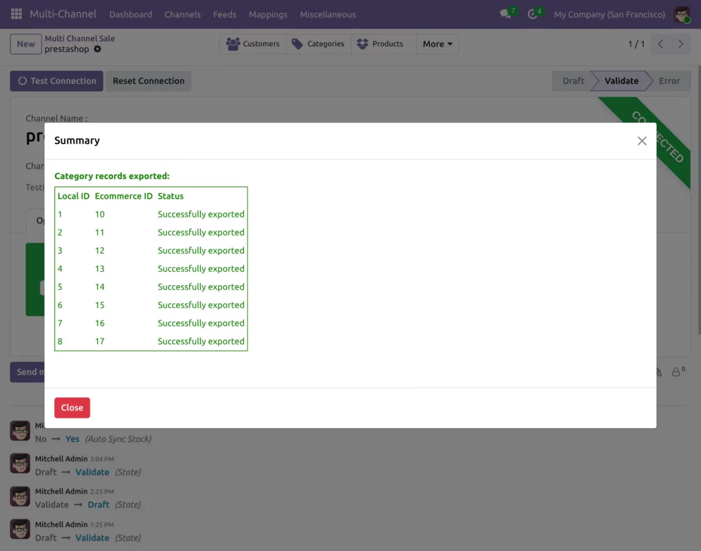Select the Validate status stage

(x=621, y=81)
